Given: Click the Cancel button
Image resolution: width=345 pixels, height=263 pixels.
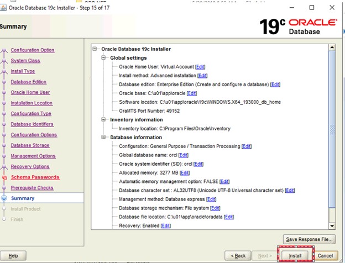Looking at the screenshot, I should (325, 256).
